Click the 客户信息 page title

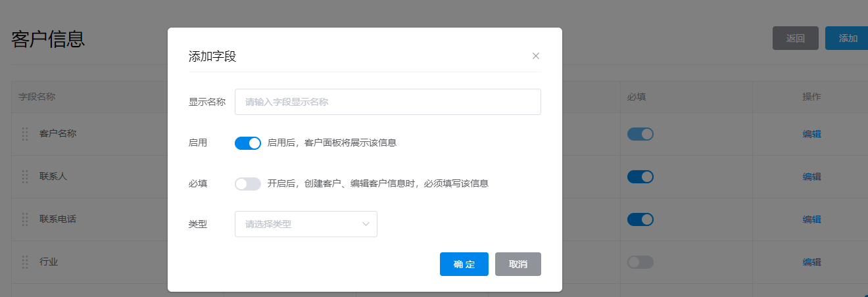(x=48, y=39)
